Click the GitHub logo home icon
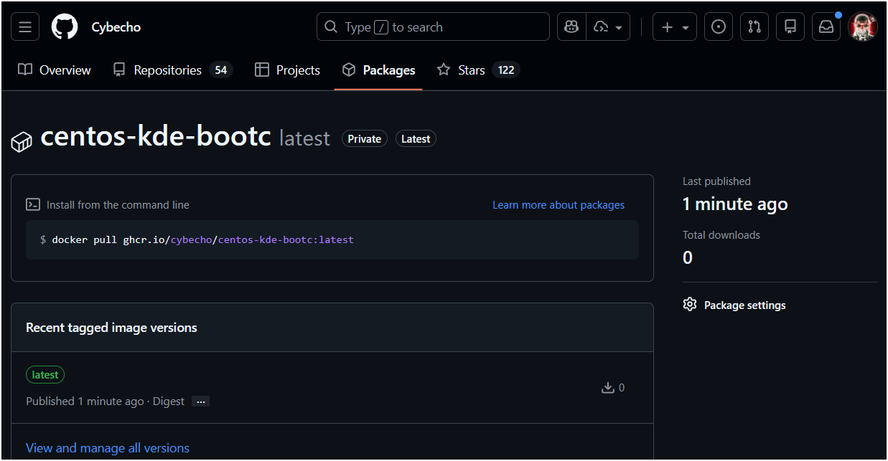This screenshot has height=461, width=888. [65, 27]
